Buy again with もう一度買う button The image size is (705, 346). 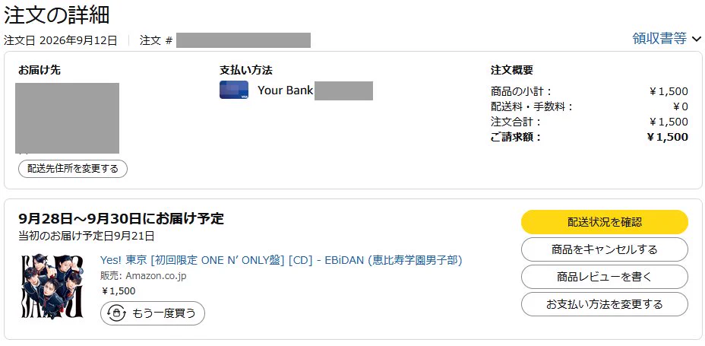[153, 313]
